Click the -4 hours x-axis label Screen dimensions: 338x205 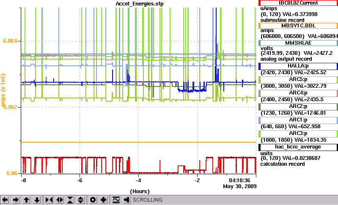click(138, 181)
